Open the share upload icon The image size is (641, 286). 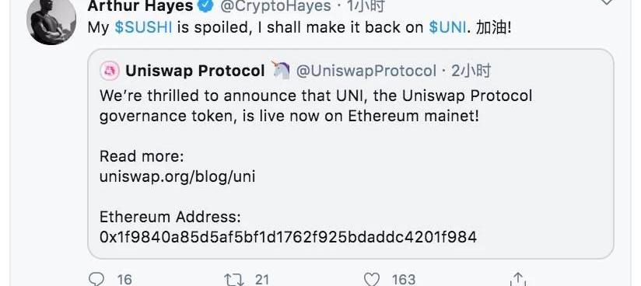click(x=518, y=280)
